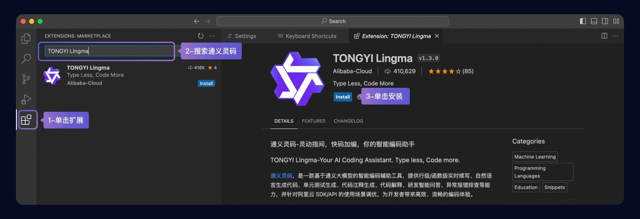640x219 pixels.
Task: Click the 410,629 install count
Action: (x=400, y=71)
